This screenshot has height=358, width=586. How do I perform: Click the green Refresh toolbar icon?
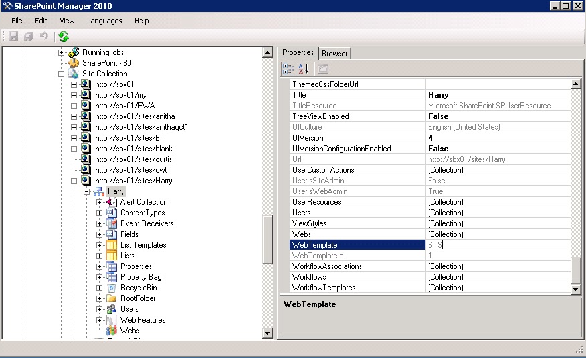tap(64, 36)
